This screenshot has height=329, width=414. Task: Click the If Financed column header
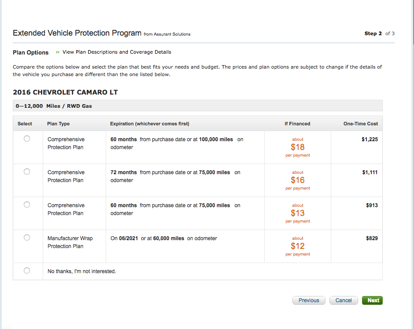tap(297, 124)
